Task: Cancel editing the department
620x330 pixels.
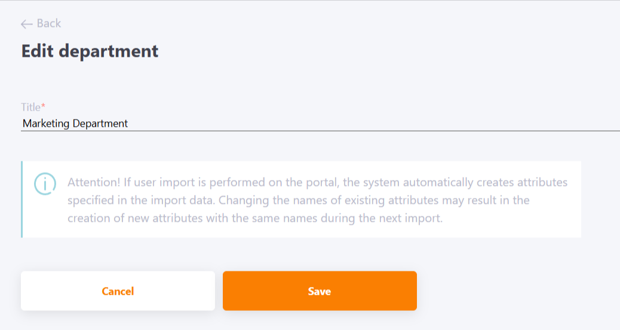Action: 118,291
